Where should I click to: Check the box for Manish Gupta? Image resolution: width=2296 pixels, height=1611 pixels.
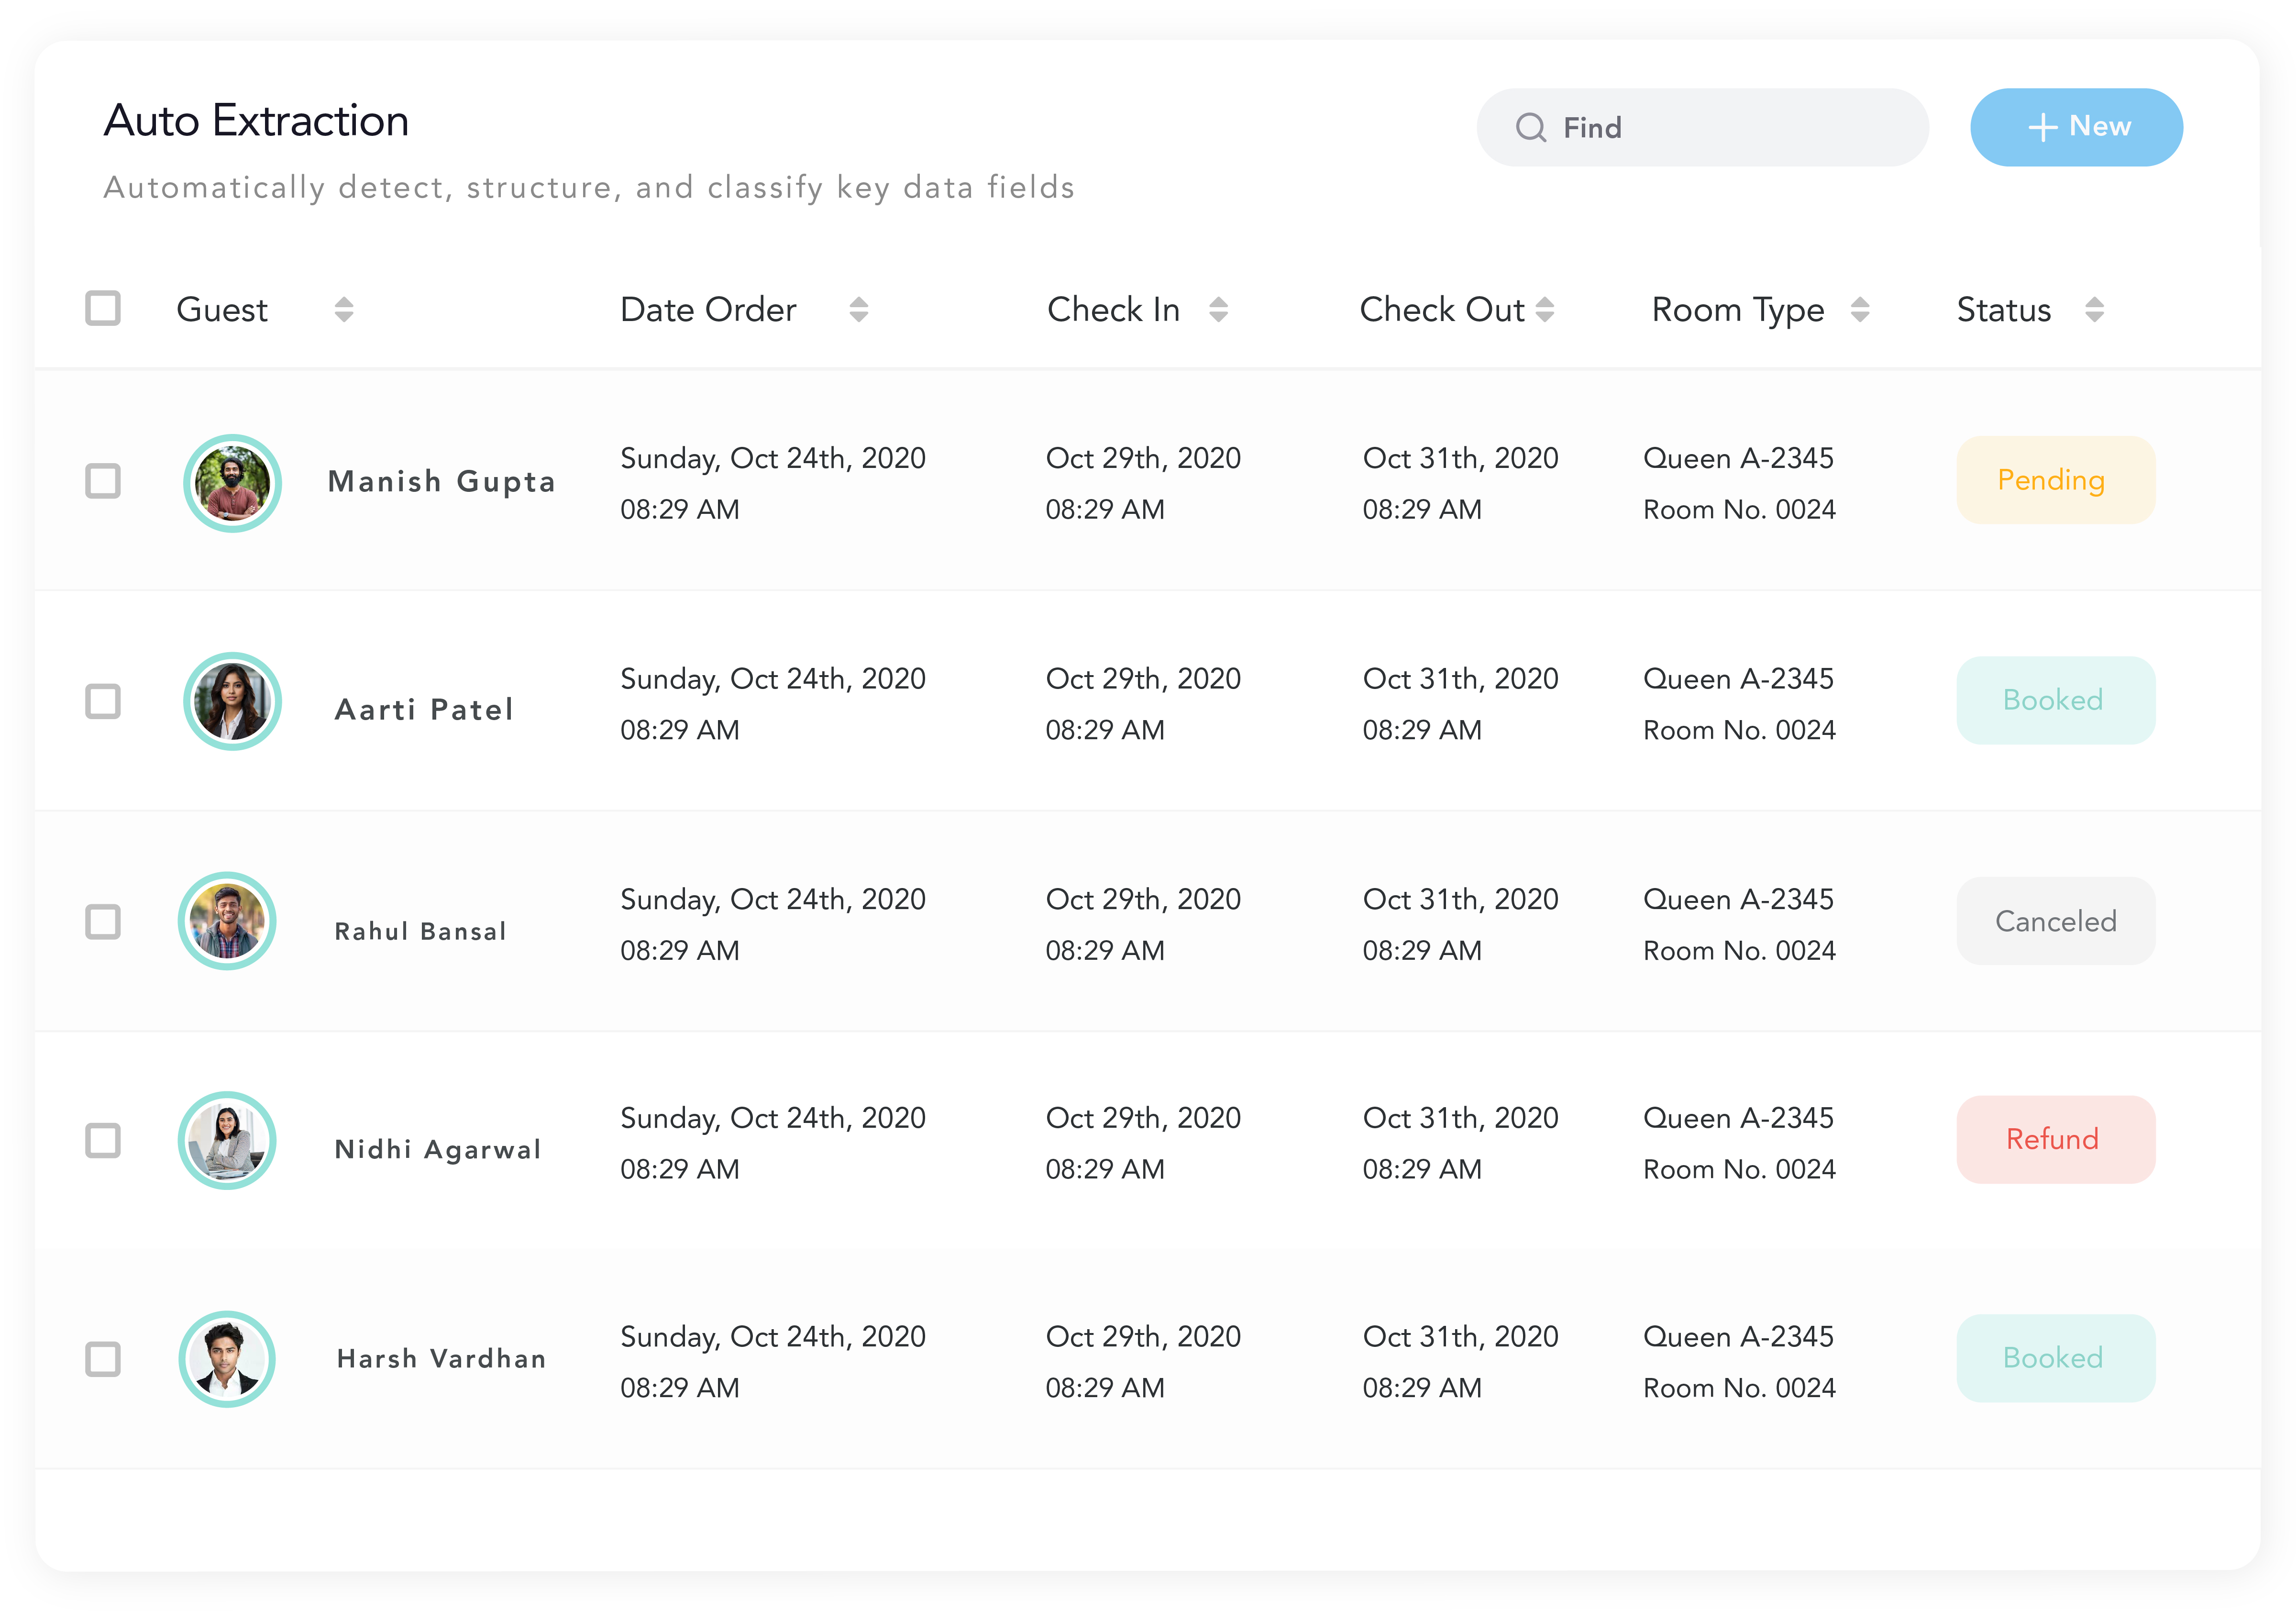pyautogui.click(x=103, y=481)
